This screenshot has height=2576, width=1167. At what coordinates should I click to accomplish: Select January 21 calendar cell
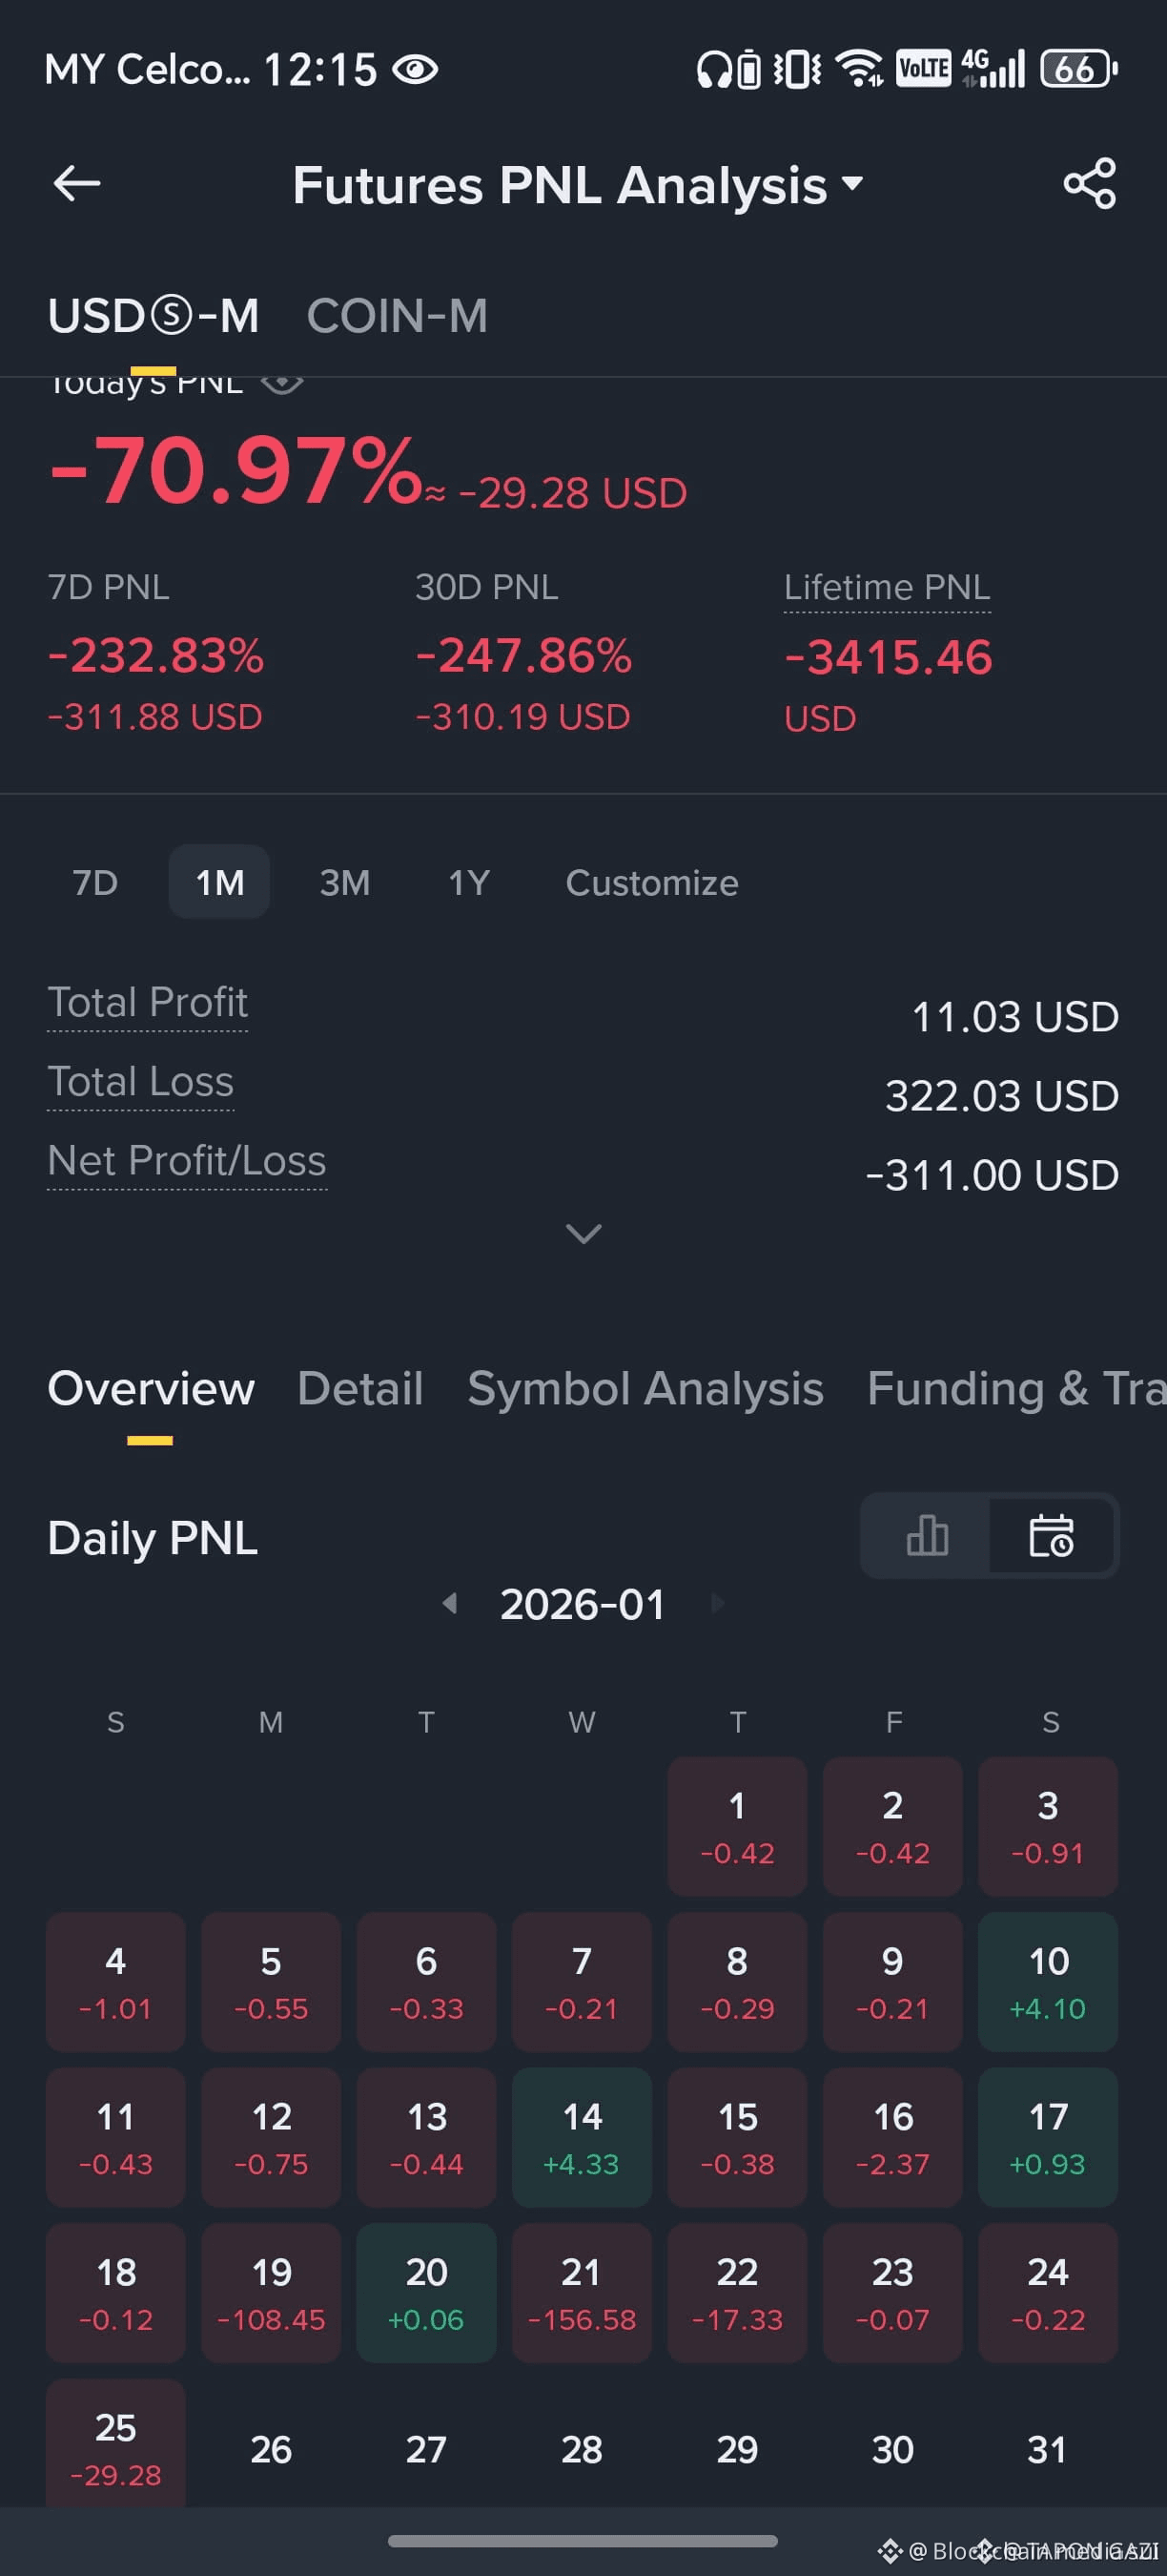point(582,2293)
